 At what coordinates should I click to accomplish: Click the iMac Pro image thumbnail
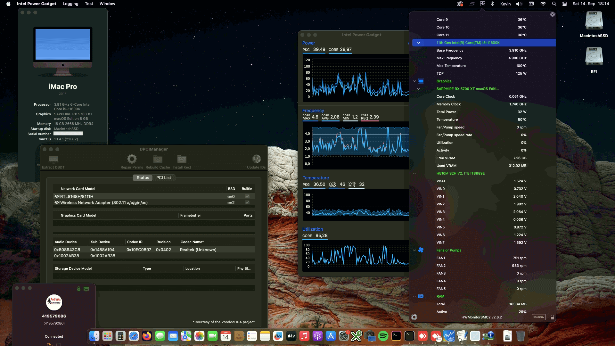click(x=63, y=51)
